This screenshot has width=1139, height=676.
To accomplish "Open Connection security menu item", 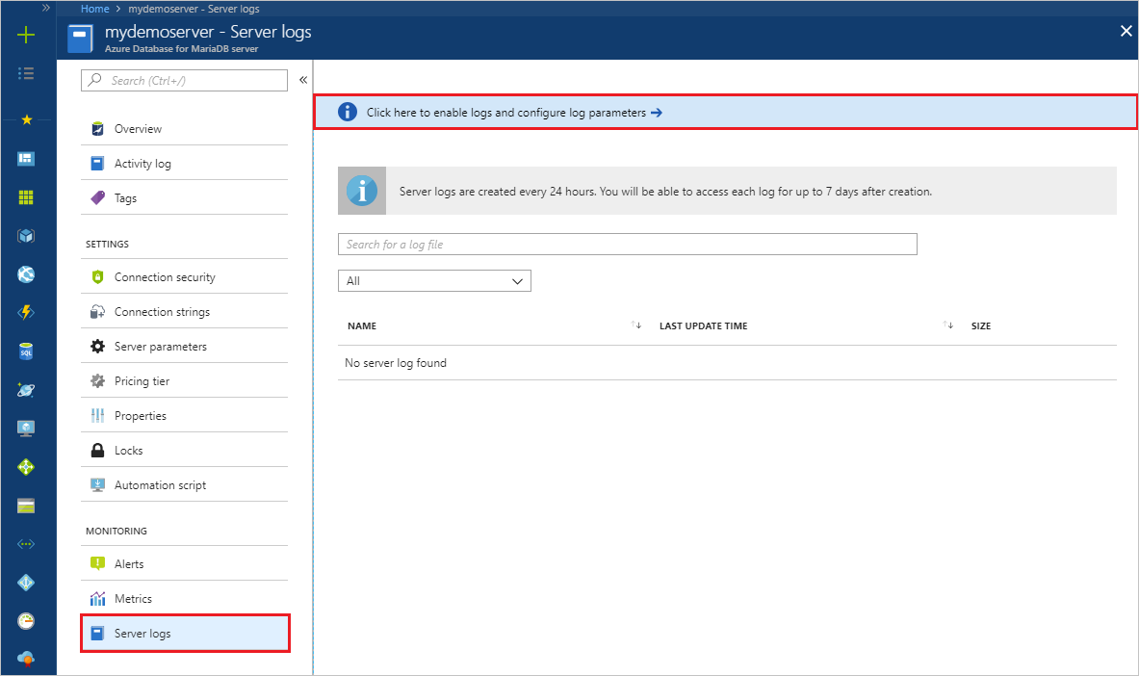I will pos(185,277).
